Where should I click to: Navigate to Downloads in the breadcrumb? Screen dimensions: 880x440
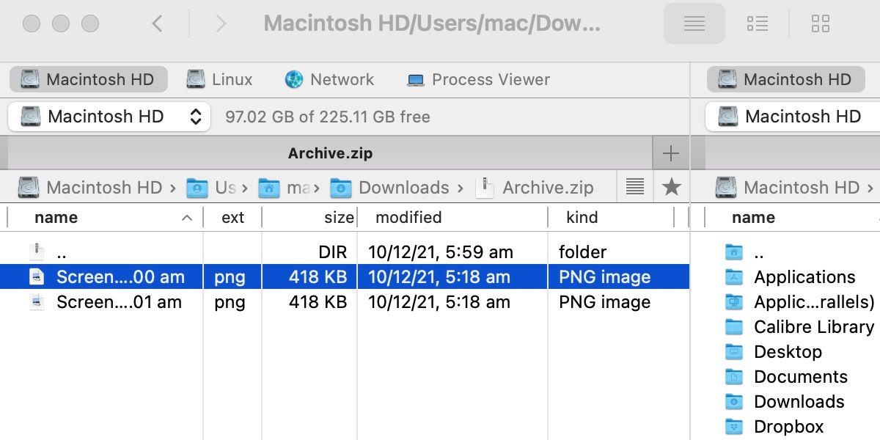click(403, 188)
